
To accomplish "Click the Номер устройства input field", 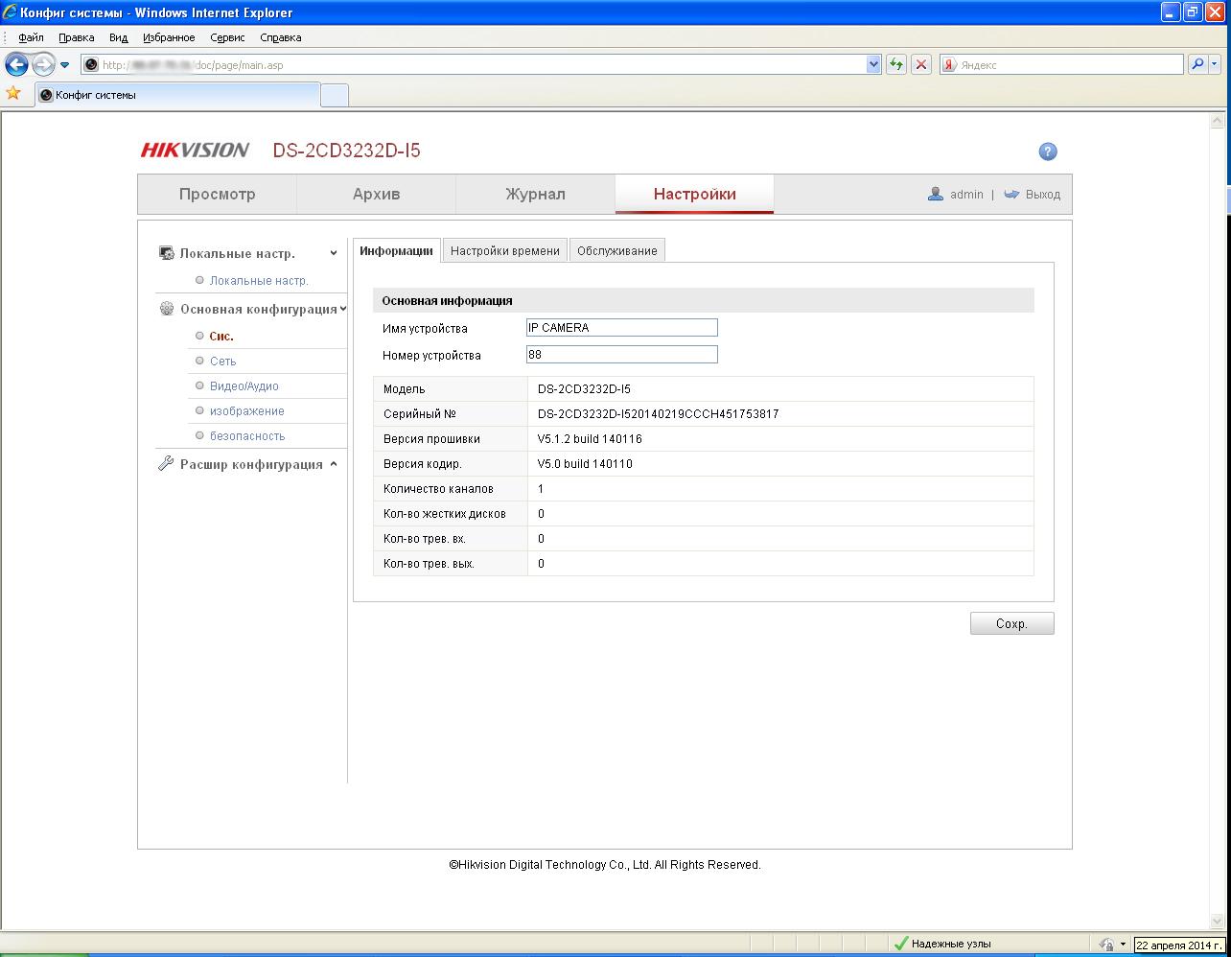I will point(621,355).
